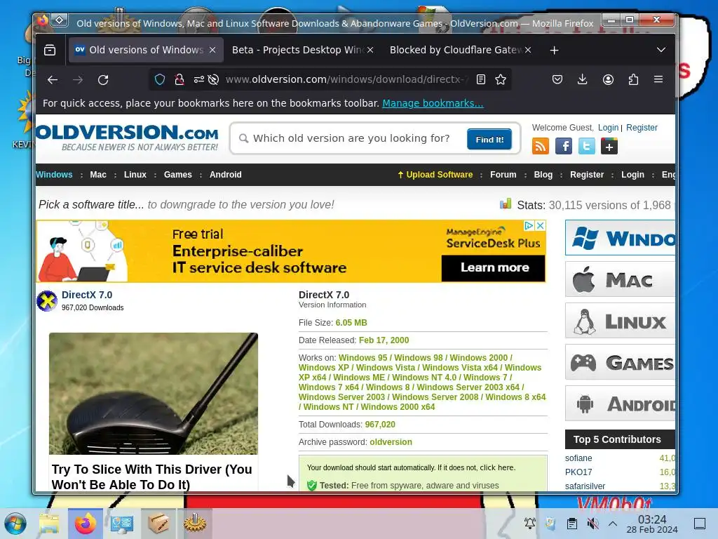
Task: Click the DirectX logo icon
Action: pos(47,301)
